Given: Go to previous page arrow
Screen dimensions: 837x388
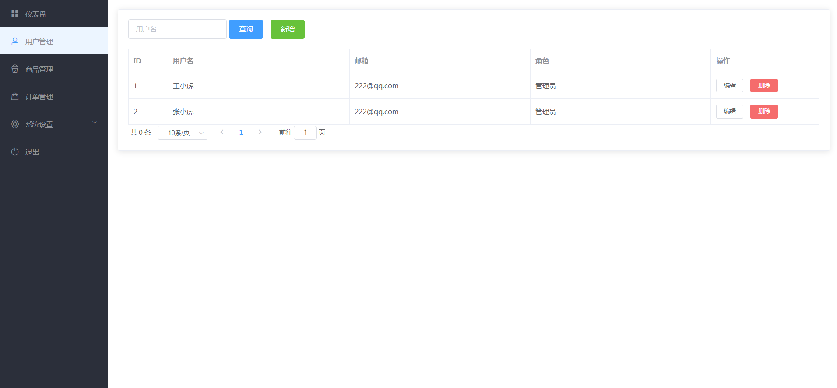Looking at the screenshot, I should click(x=222, y=132).
